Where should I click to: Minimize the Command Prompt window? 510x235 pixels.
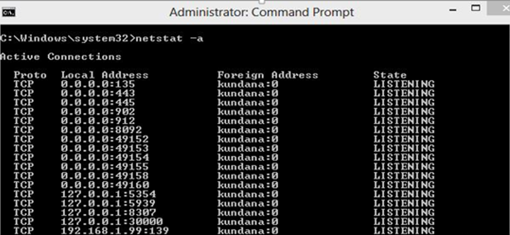pos(453,10)
